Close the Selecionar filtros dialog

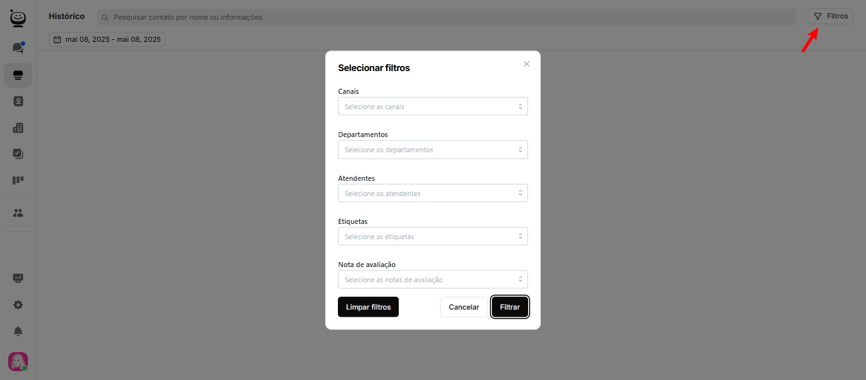tap(526, 64)
